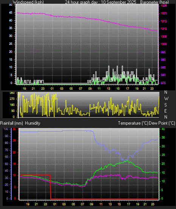This screenshot has width=176, height=209.
Task: Click the Humidity label
Action: [x=32, y=123]
